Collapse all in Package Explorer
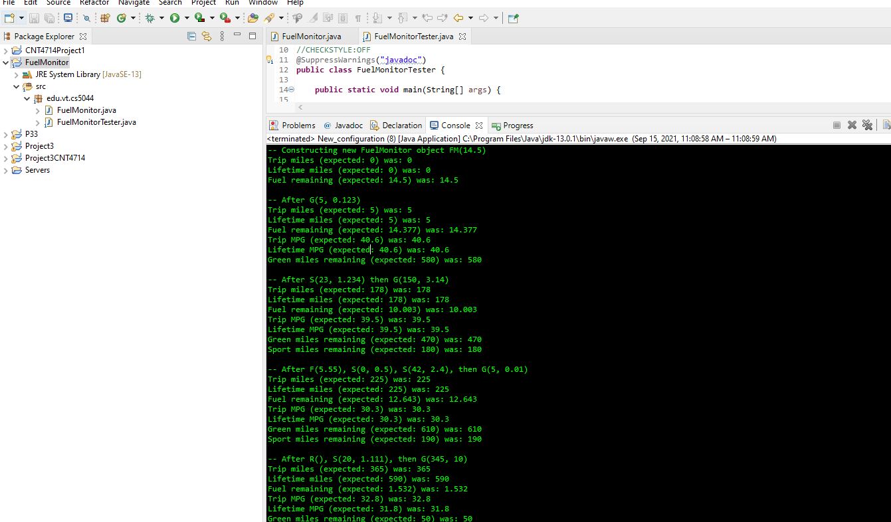This screenshot has height=522, width=891. click(191, 37)
